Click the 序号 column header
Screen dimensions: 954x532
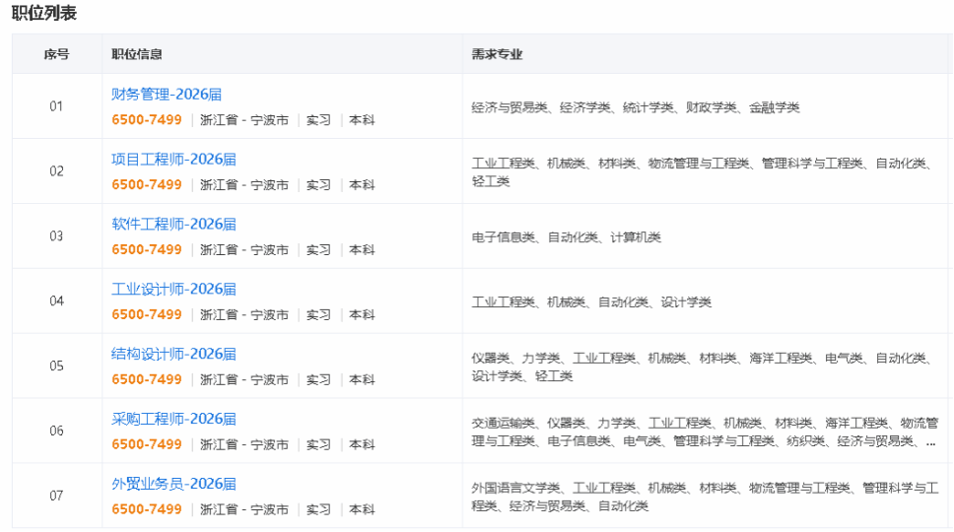56,54
